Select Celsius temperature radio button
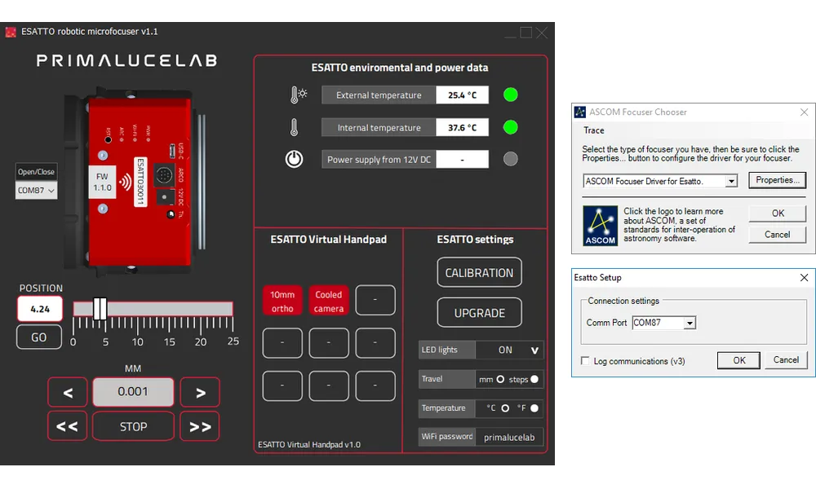 tap(505, 408)
